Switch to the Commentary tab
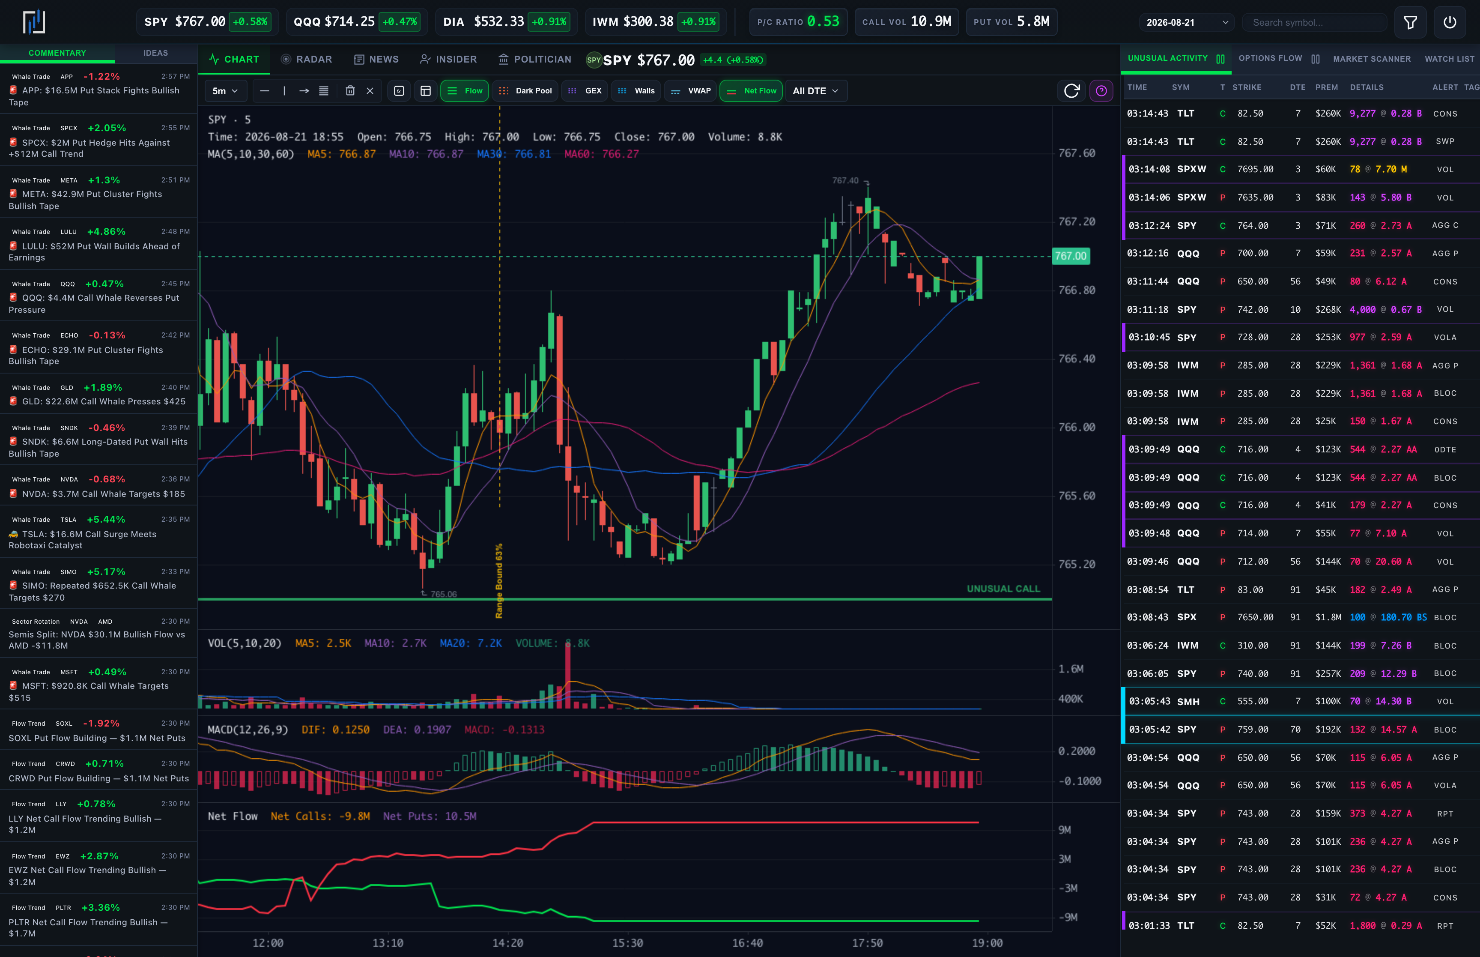Screen dimensions: 1480x957 coord(57,53)
